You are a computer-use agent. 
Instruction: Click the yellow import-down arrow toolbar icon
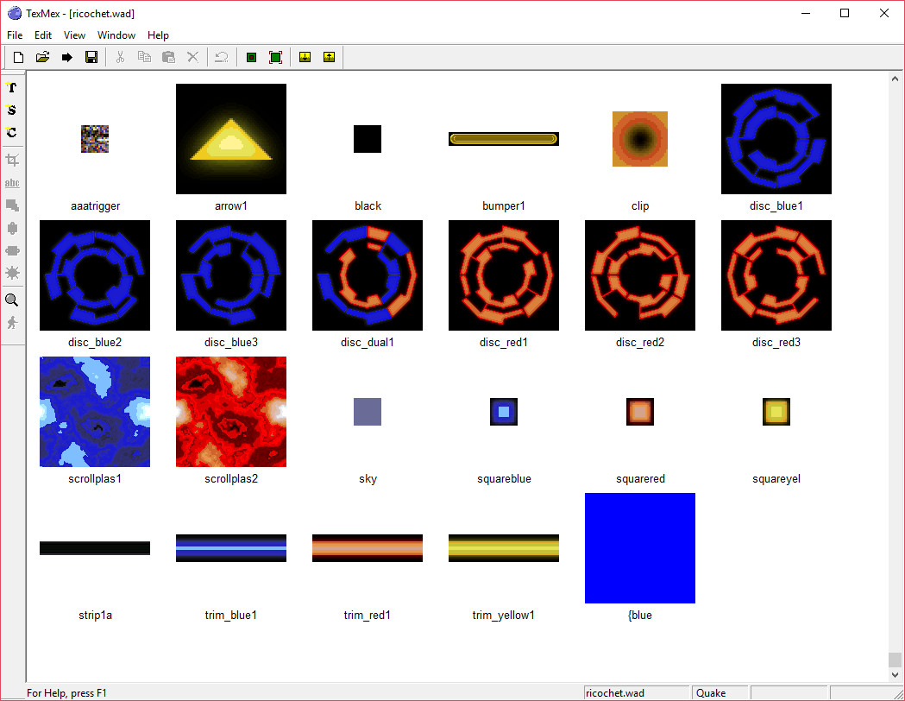[x=305, y=56]
